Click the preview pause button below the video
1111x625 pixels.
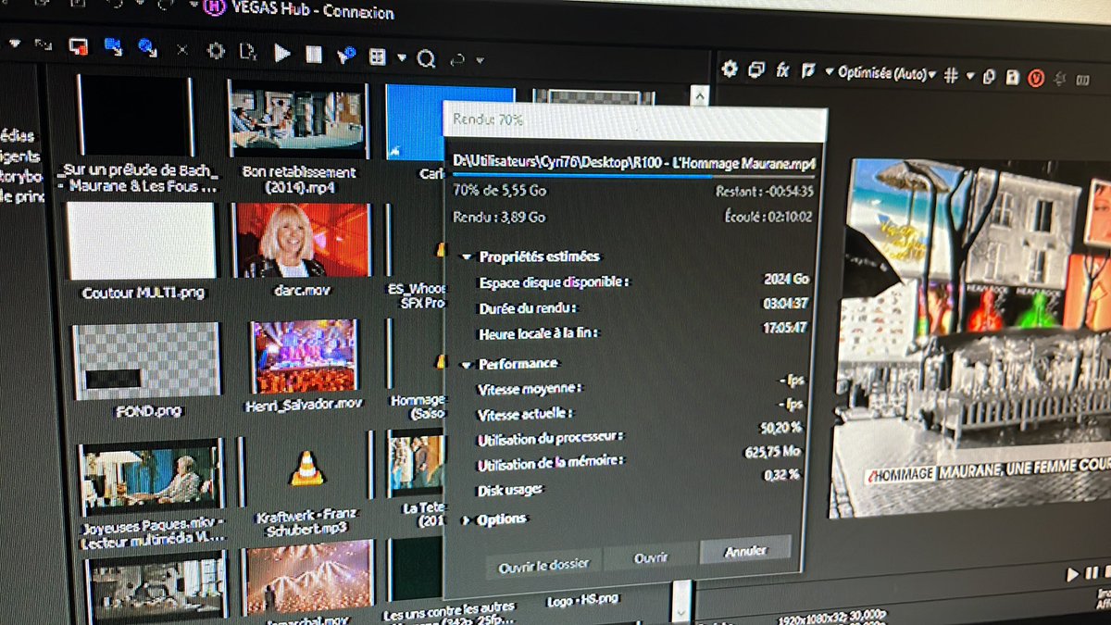1092,573
